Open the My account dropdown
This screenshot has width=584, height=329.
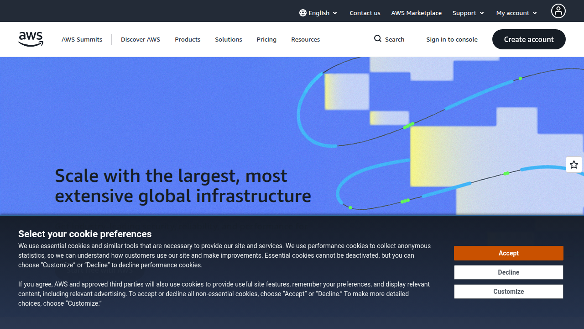516,13
